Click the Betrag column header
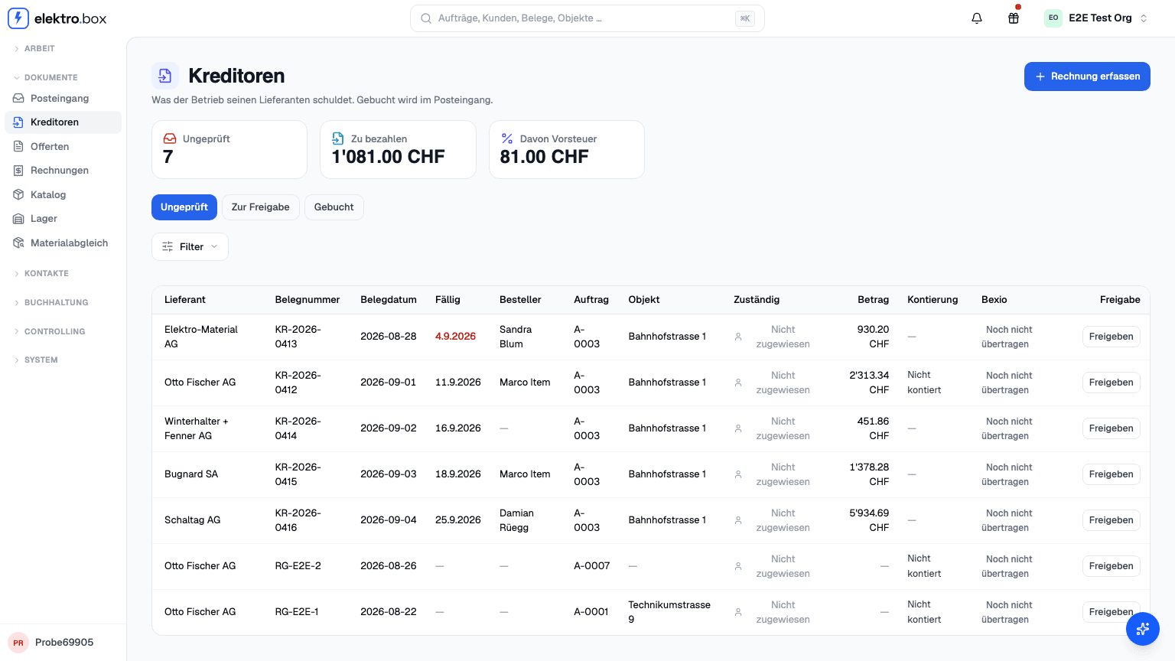Screen dimensions: 1175x661 tap(873, 300)
